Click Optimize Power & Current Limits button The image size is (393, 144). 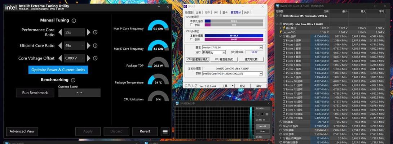tap(58, 70)
